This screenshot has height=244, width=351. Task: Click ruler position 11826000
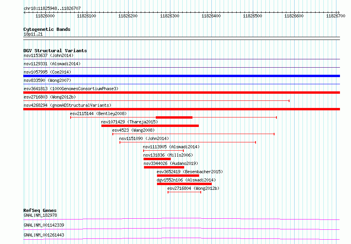(x=45, y=16)
